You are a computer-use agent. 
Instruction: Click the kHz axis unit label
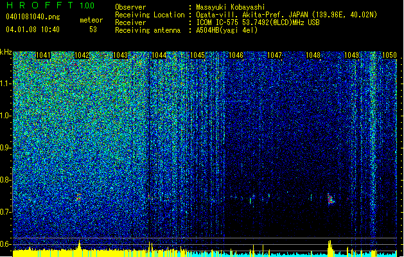click(x=6, y=52)
